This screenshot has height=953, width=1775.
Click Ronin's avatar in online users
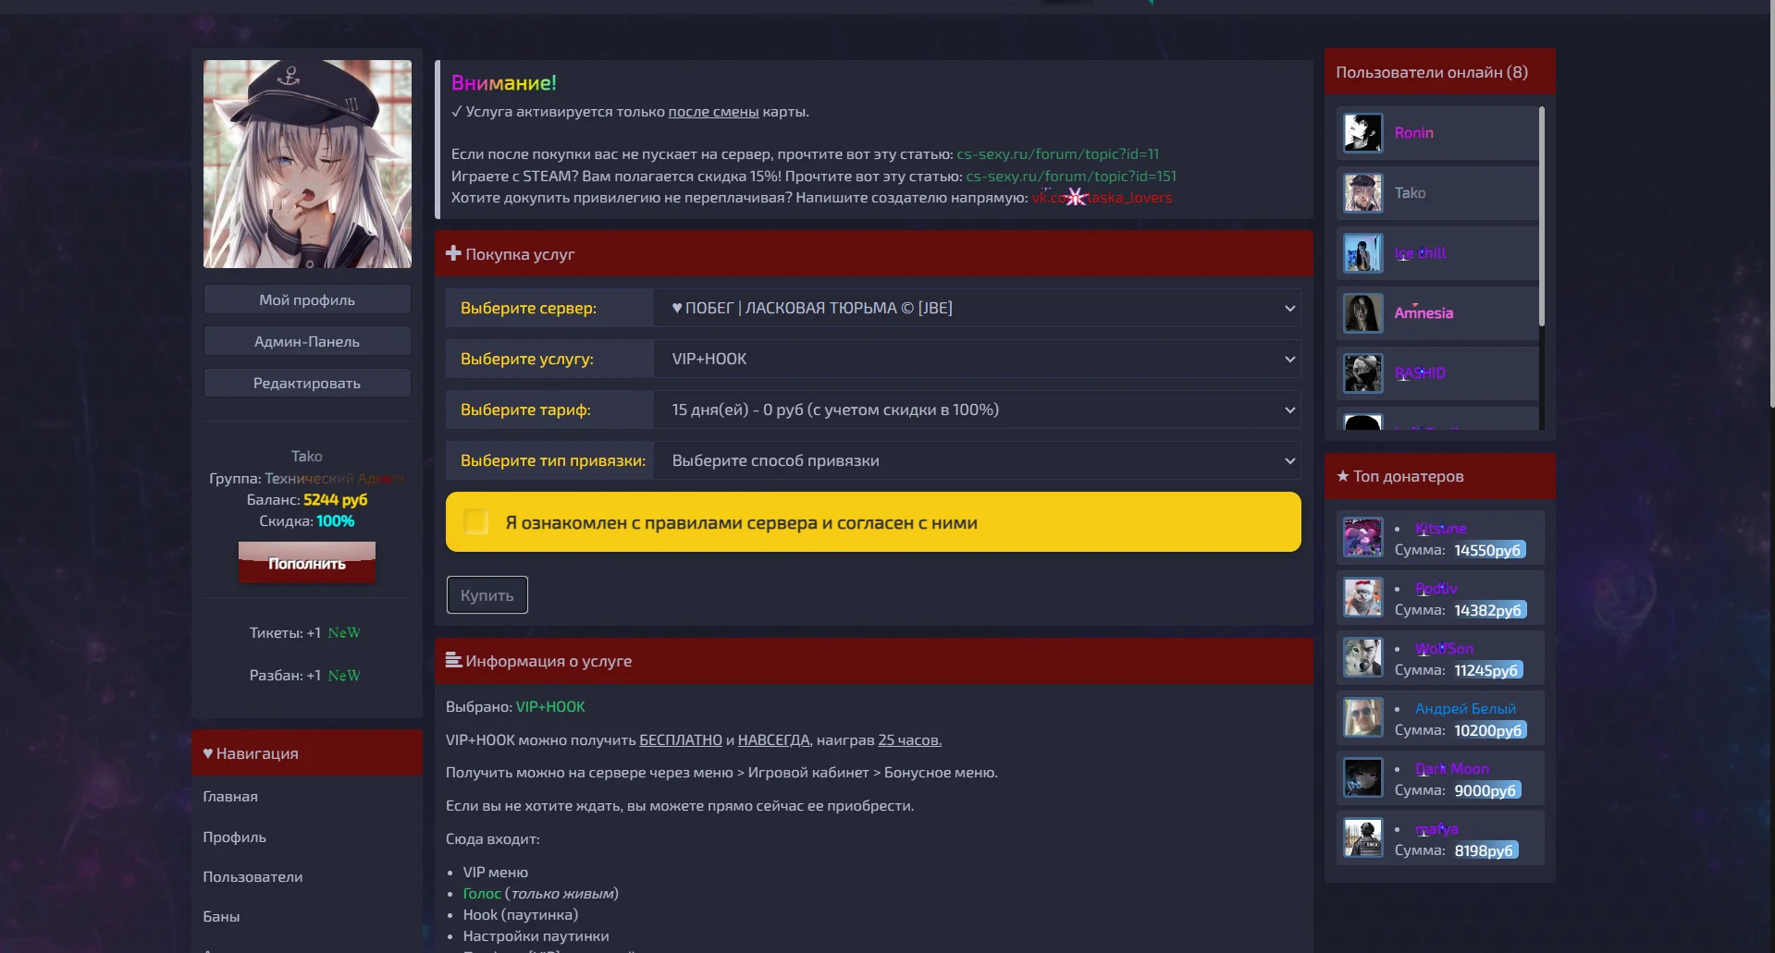pos(1362,133)
